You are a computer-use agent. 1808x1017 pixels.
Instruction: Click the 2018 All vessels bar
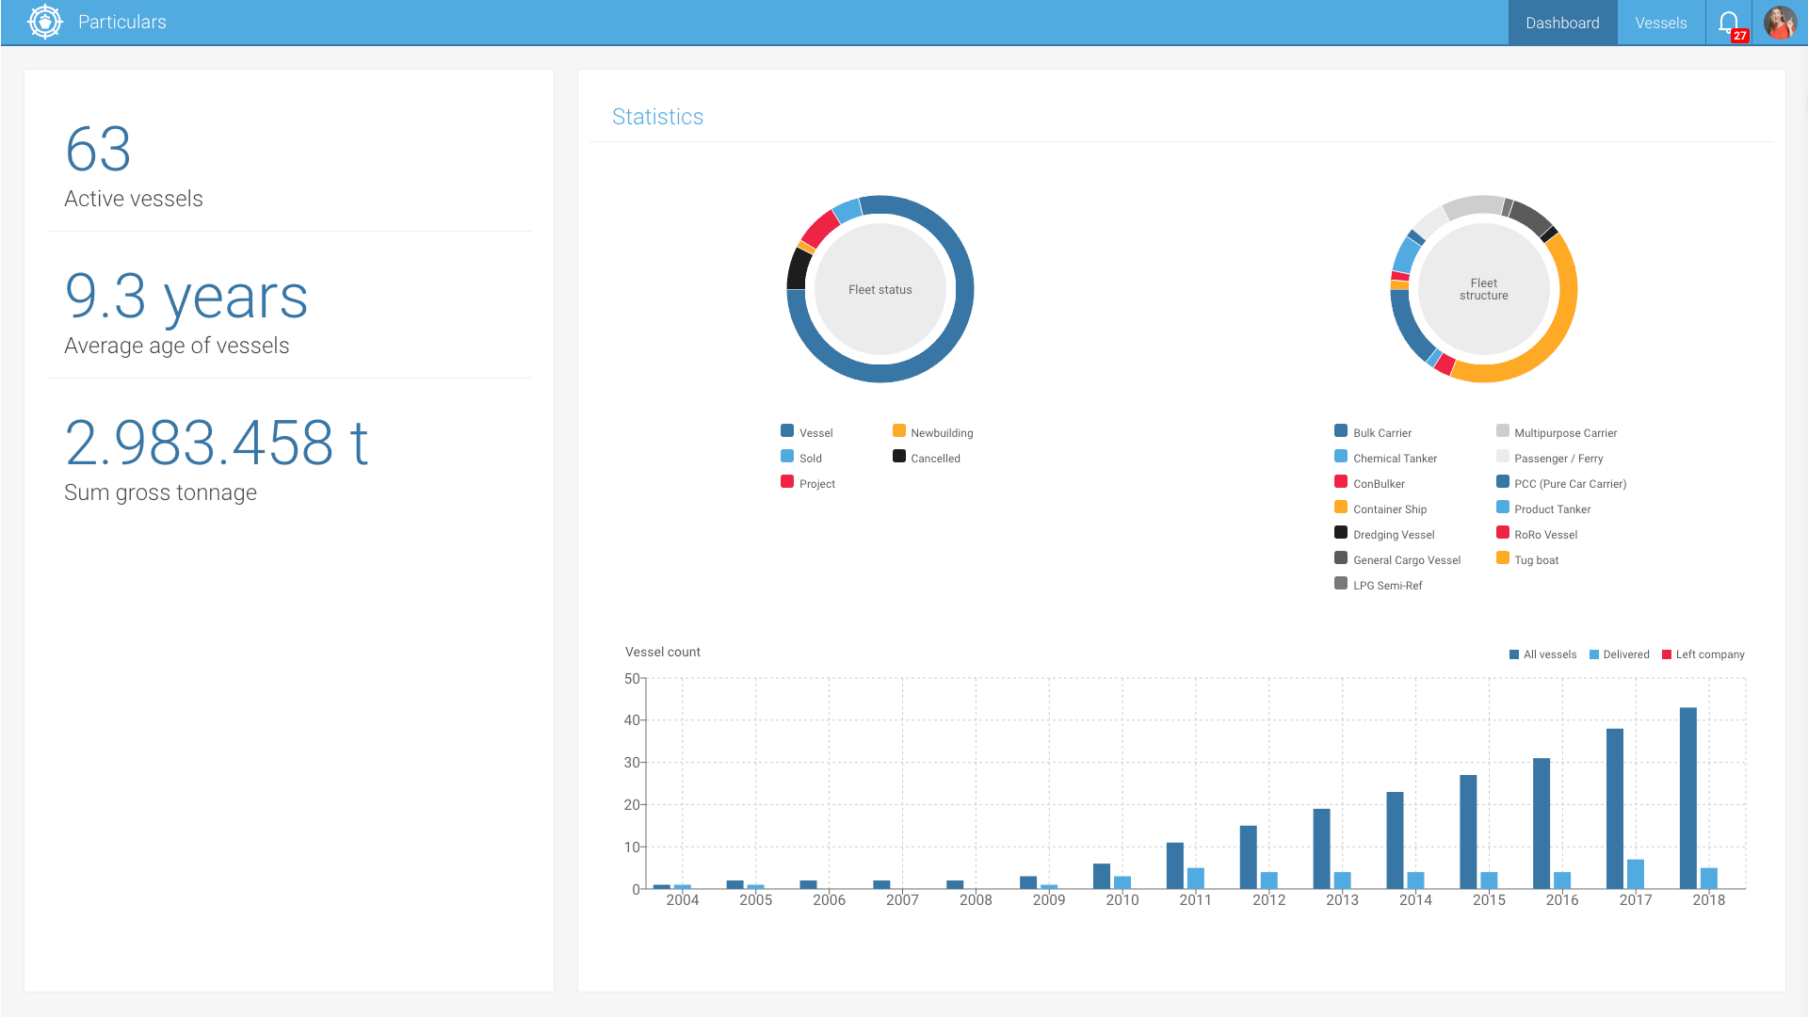(x=1687, y=799)
